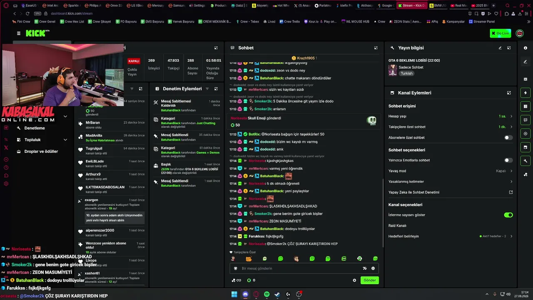Click MrBaran in the activity feed

pos(93,122)
